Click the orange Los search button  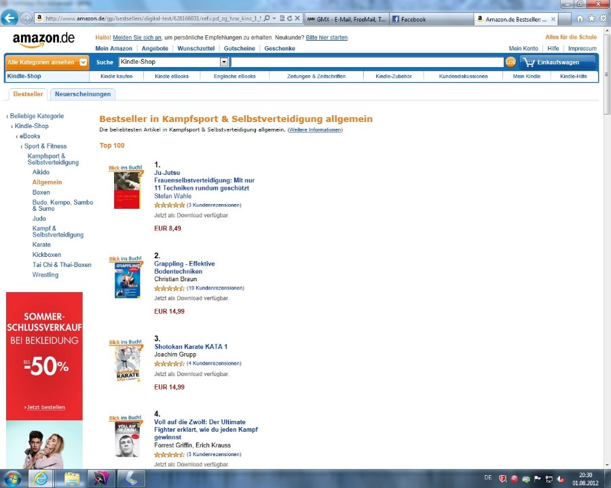pyautogui.click(x=511, y=62)
